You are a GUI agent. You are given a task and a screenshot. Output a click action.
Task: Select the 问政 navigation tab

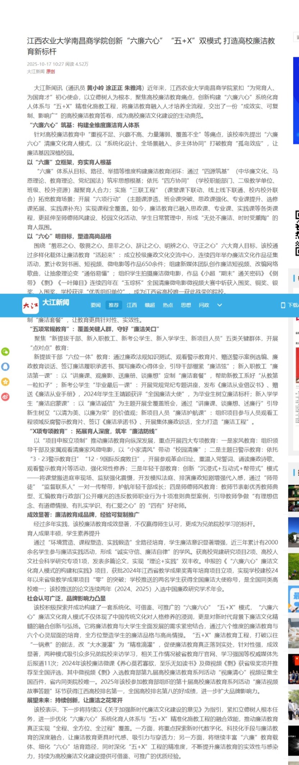pos(204,305)
